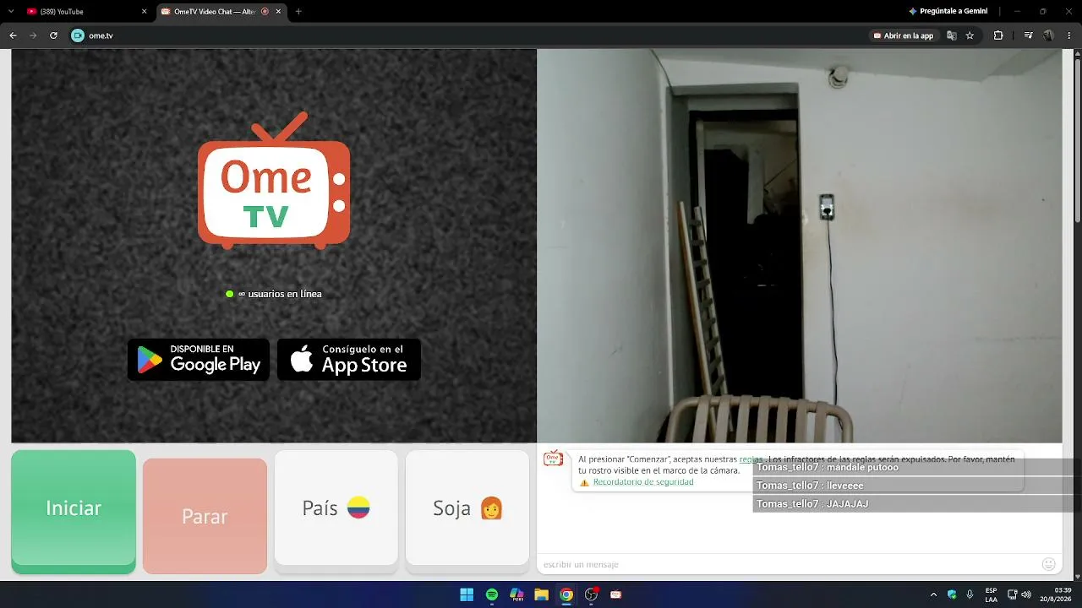Open the Chrome profile avatar

click(x=1048, y=35)
